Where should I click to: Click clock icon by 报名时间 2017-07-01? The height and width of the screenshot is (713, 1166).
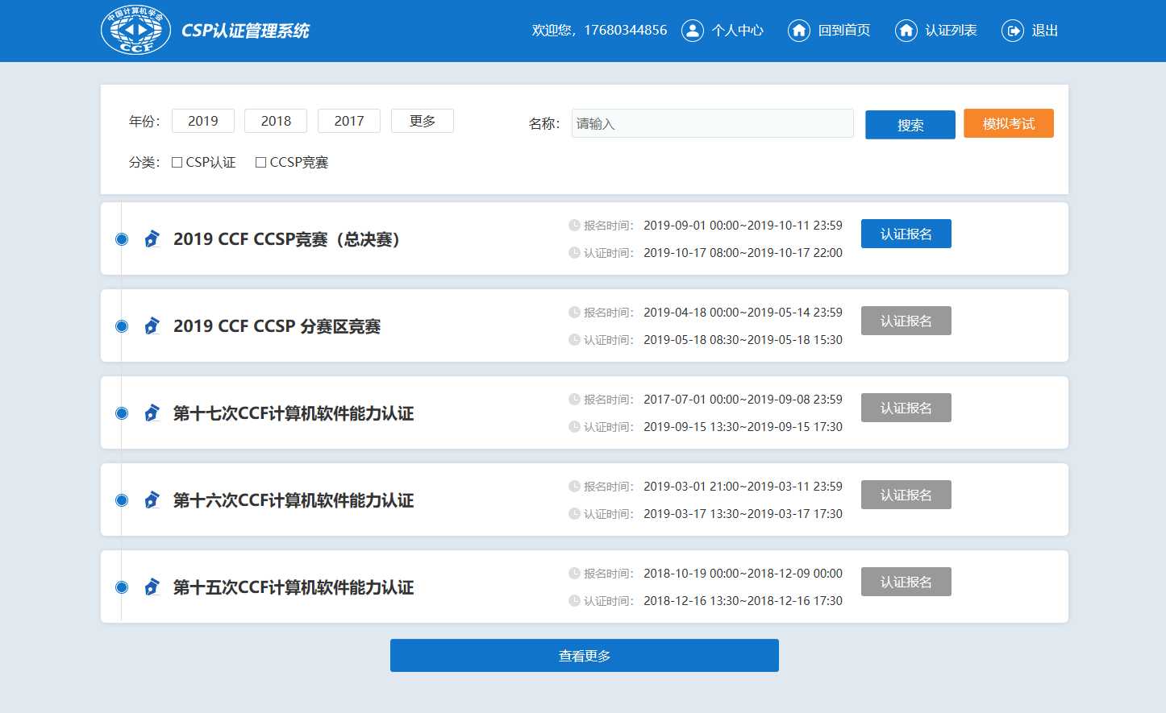[x=574, y=399]
